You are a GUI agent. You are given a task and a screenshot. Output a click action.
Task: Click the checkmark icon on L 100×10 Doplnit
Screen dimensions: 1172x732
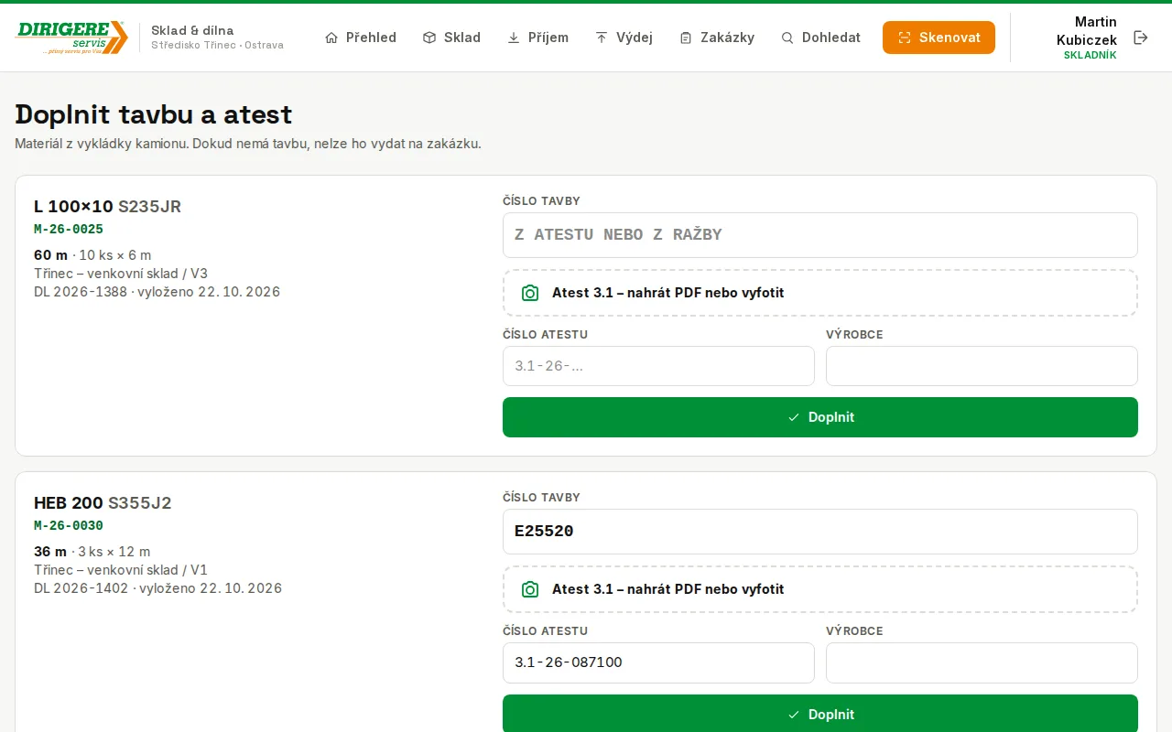(794, 417)
